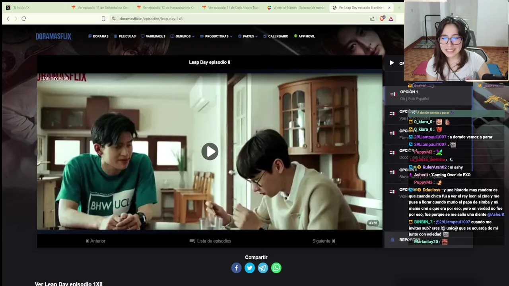
Task: Share the episode on Telegram
Action: click(263, 268)
